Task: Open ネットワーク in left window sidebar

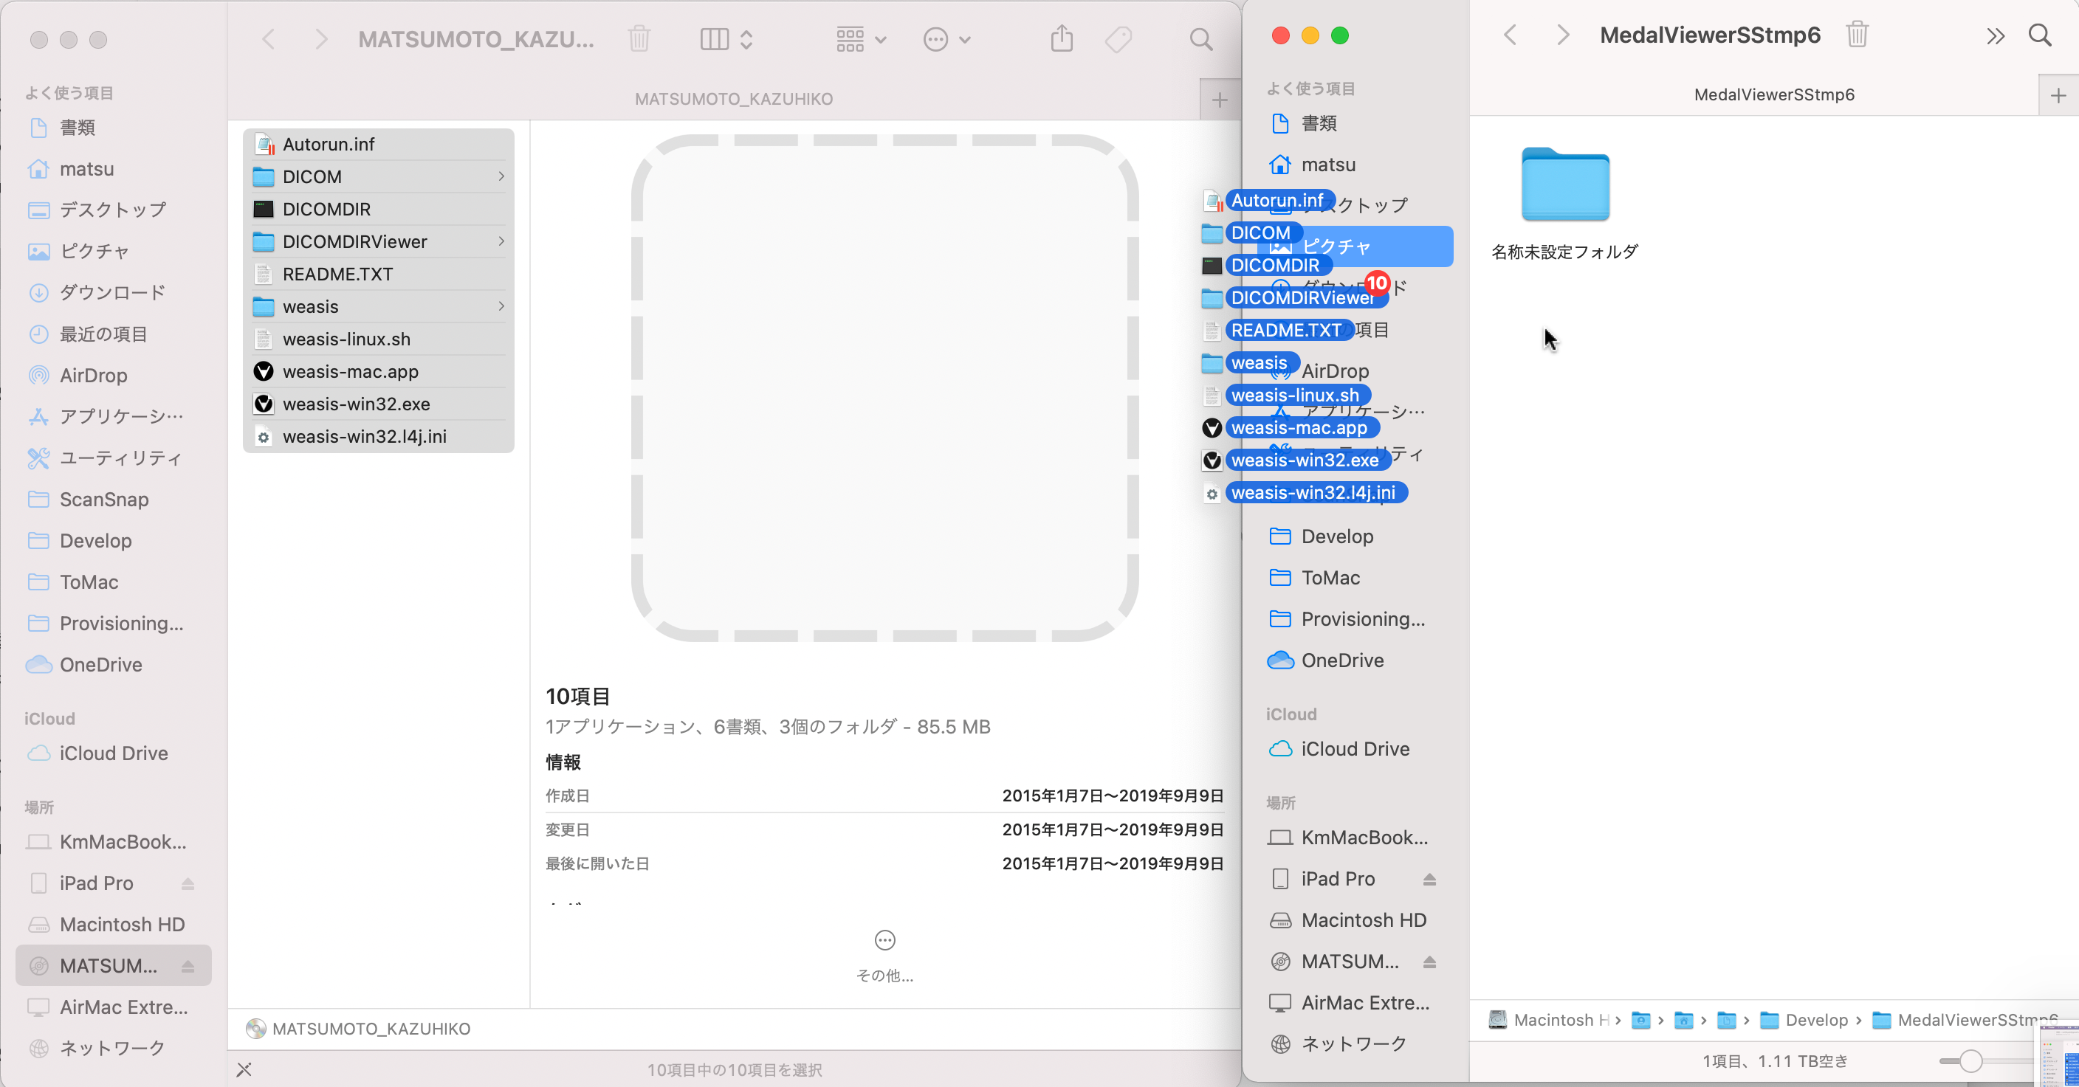Action: click(x=114, y=1047)
